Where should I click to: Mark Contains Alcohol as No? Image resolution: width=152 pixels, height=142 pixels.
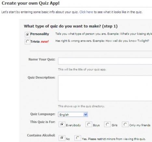point(62,138)
